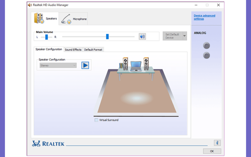Open Device advanced settings link
The width and height of the screenshot is (251, 157).
(205, 17)
